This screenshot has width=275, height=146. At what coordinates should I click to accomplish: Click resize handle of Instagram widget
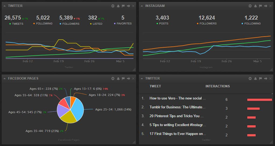pyautogui.click(x=271, y=70)
